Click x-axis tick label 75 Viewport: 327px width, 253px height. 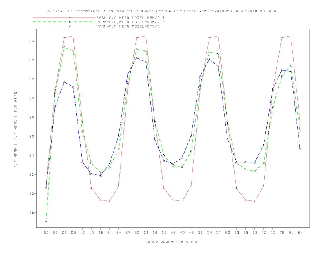tap(273, 232)
